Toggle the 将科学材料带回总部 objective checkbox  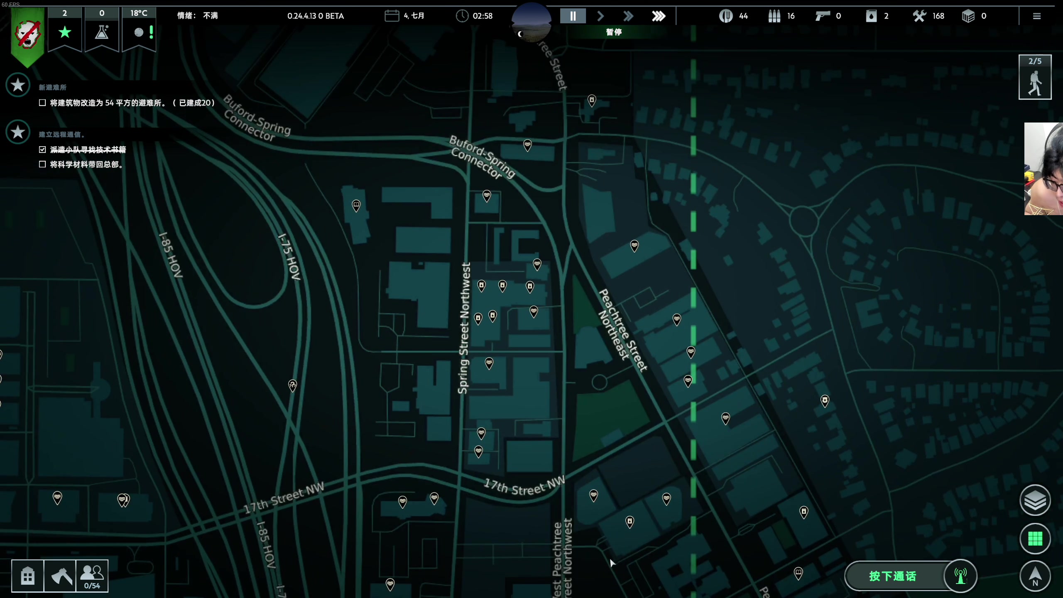click(x=42, y=164)
